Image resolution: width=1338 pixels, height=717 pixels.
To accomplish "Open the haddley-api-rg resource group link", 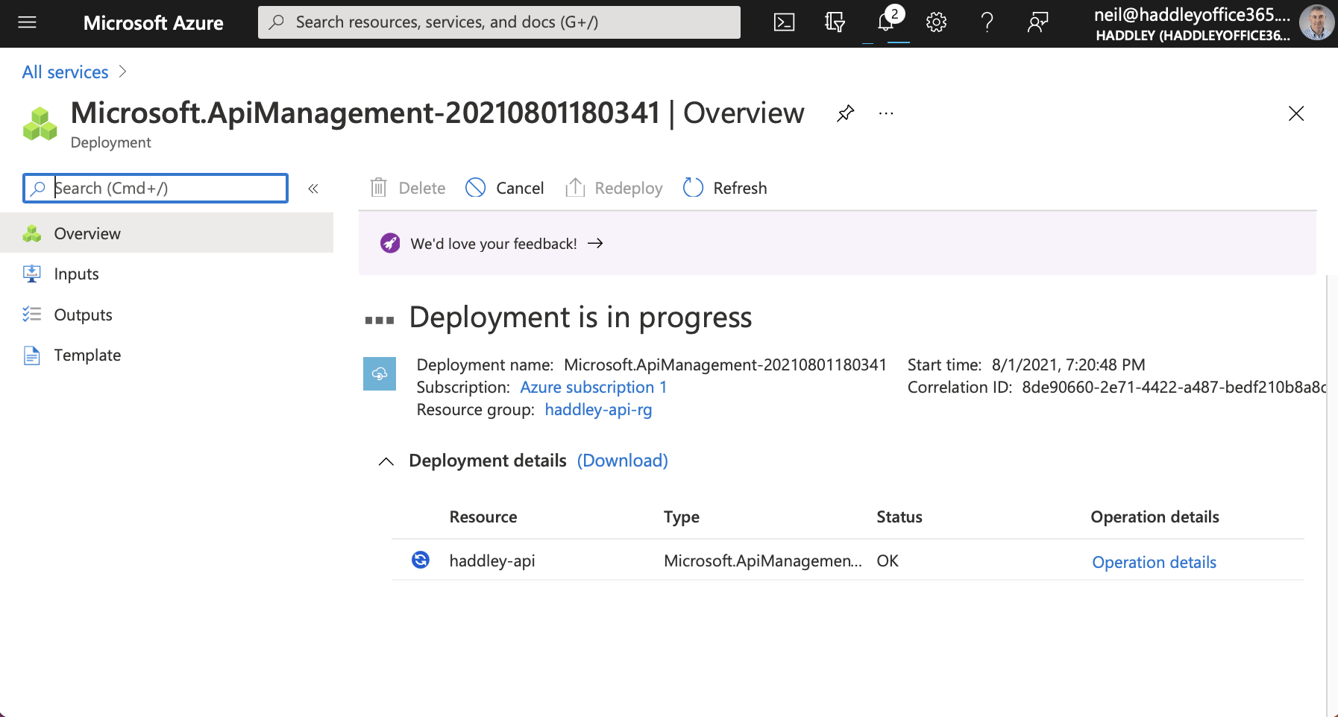I will [x=598, y=410].
